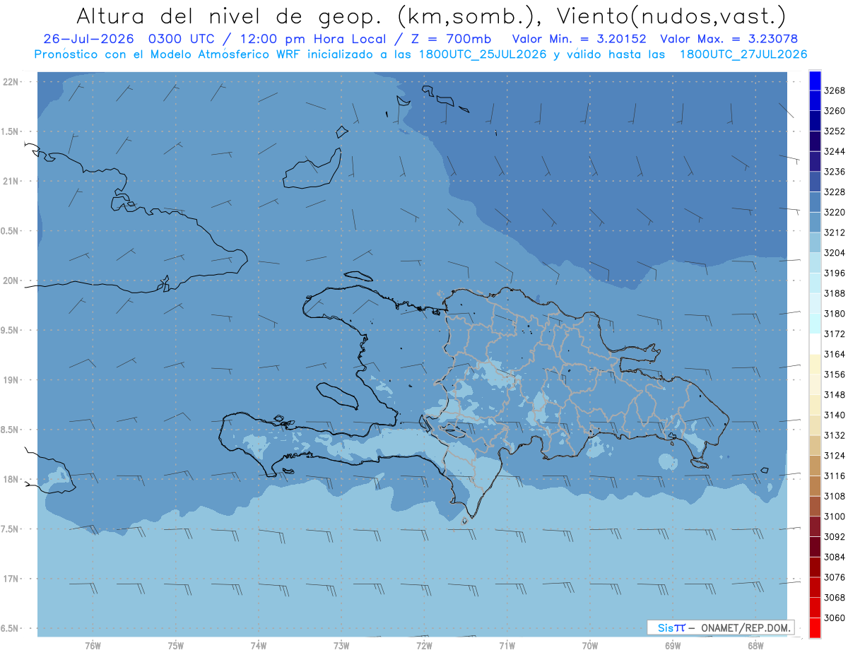Click the 17N latitude label
Viewport: 848px width, 655px height.
[11, 579]
